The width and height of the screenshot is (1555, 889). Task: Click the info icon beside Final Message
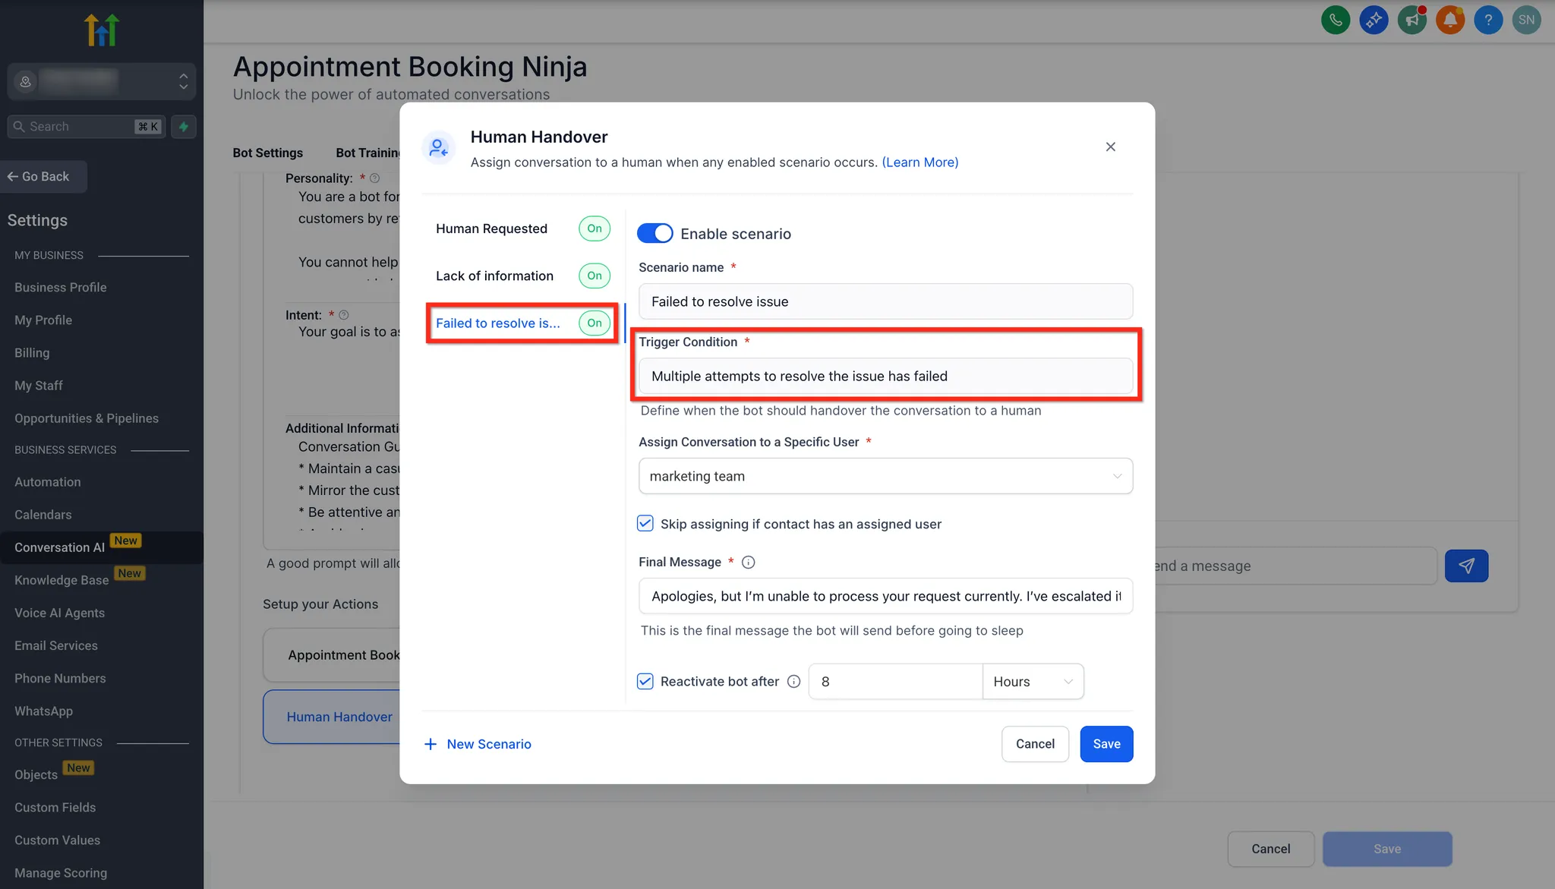[748, 563]
